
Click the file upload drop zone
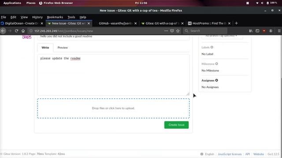pos(113,108)
